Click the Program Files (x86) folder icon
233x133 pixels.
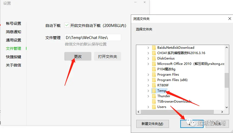click(x=154, y=80)
